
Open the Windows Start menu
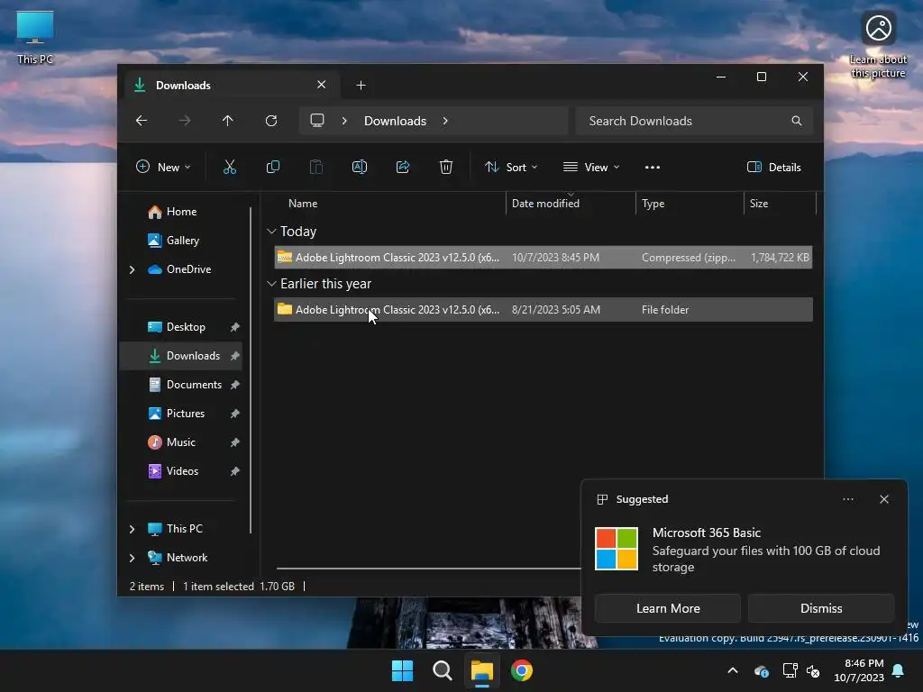click(403, 670)
